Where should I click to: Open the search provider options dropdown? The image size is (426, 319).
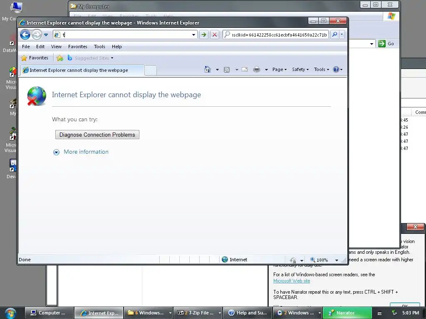pos(342,34)
